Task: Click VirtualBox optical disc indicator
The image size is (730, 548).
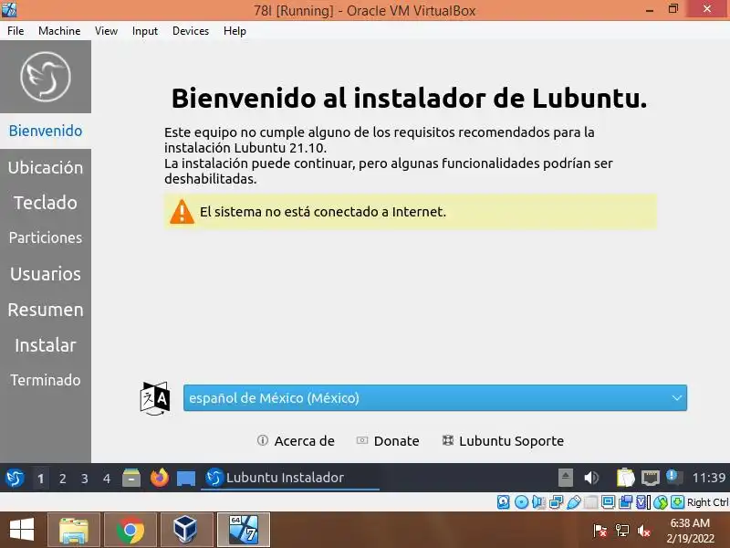Action: pyautogui.click(x=521, y=502)
